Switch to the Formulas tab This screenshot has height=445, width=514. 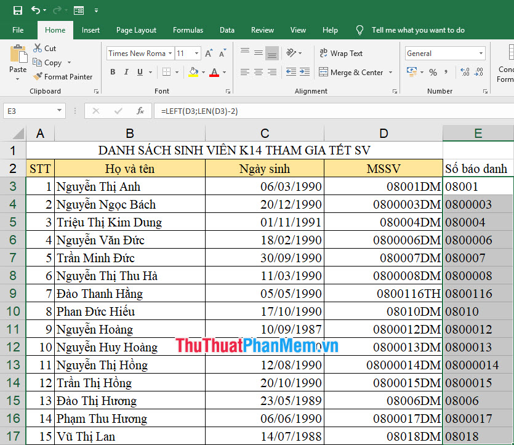tap(188, 30)
